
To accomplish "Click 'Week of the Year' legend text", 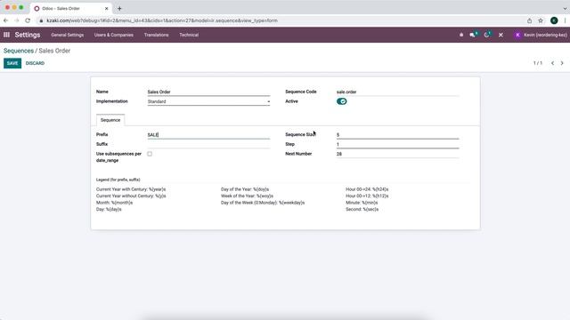I will (x=247, y=196).
